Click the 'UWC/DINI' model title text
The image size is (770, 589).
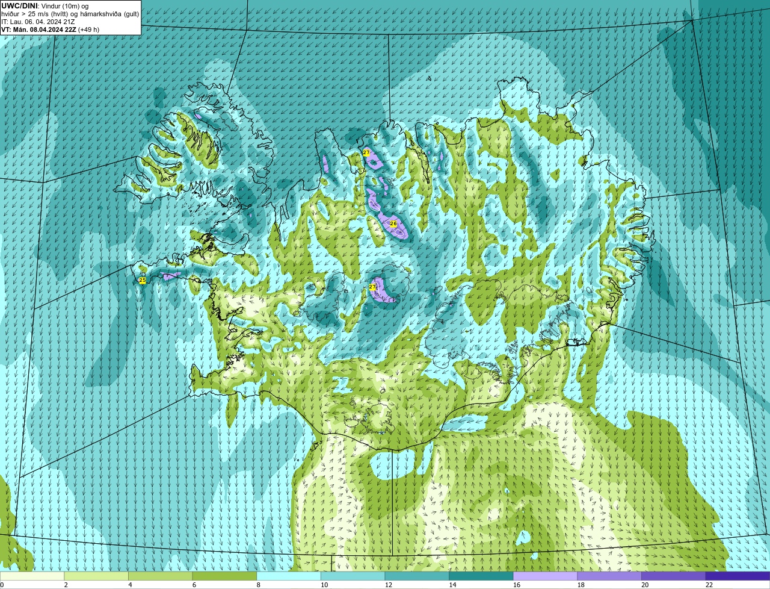[20, 6]
